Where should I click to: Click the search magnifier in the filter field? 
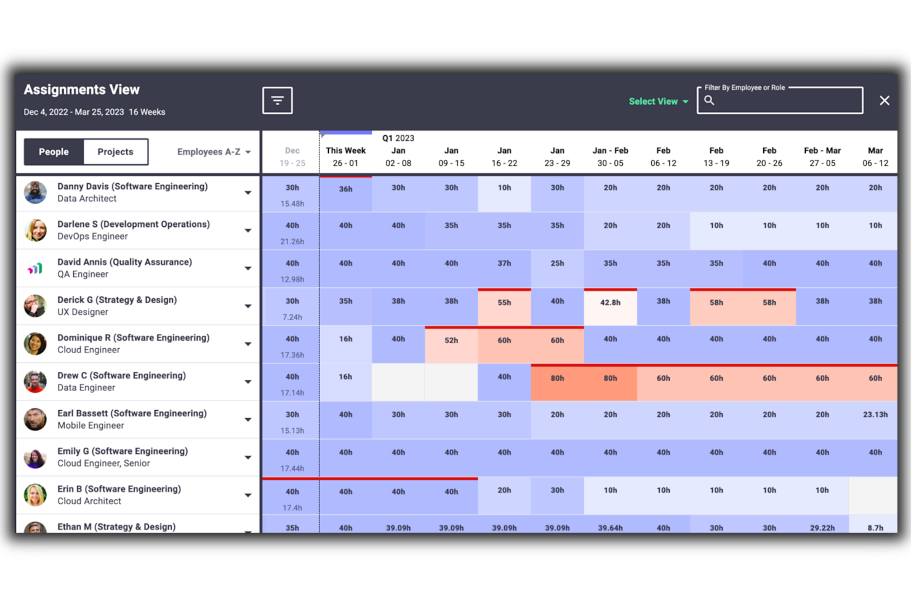pyautogui.click(x=709, y=100)
